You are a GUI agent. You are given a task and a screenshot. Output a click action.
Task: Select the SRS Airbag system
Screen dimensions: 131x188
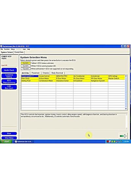coord(116,76)
